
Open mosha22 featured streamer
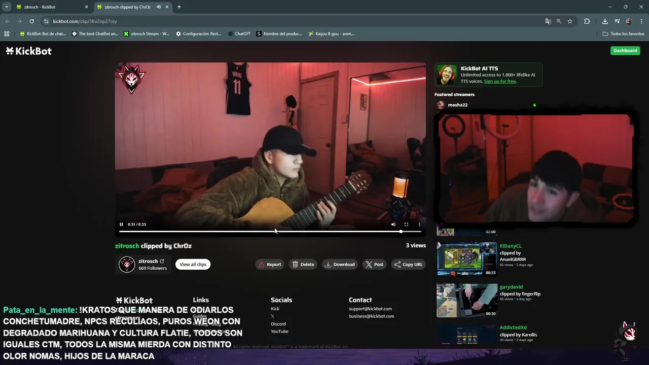click(x=457, y=105)
